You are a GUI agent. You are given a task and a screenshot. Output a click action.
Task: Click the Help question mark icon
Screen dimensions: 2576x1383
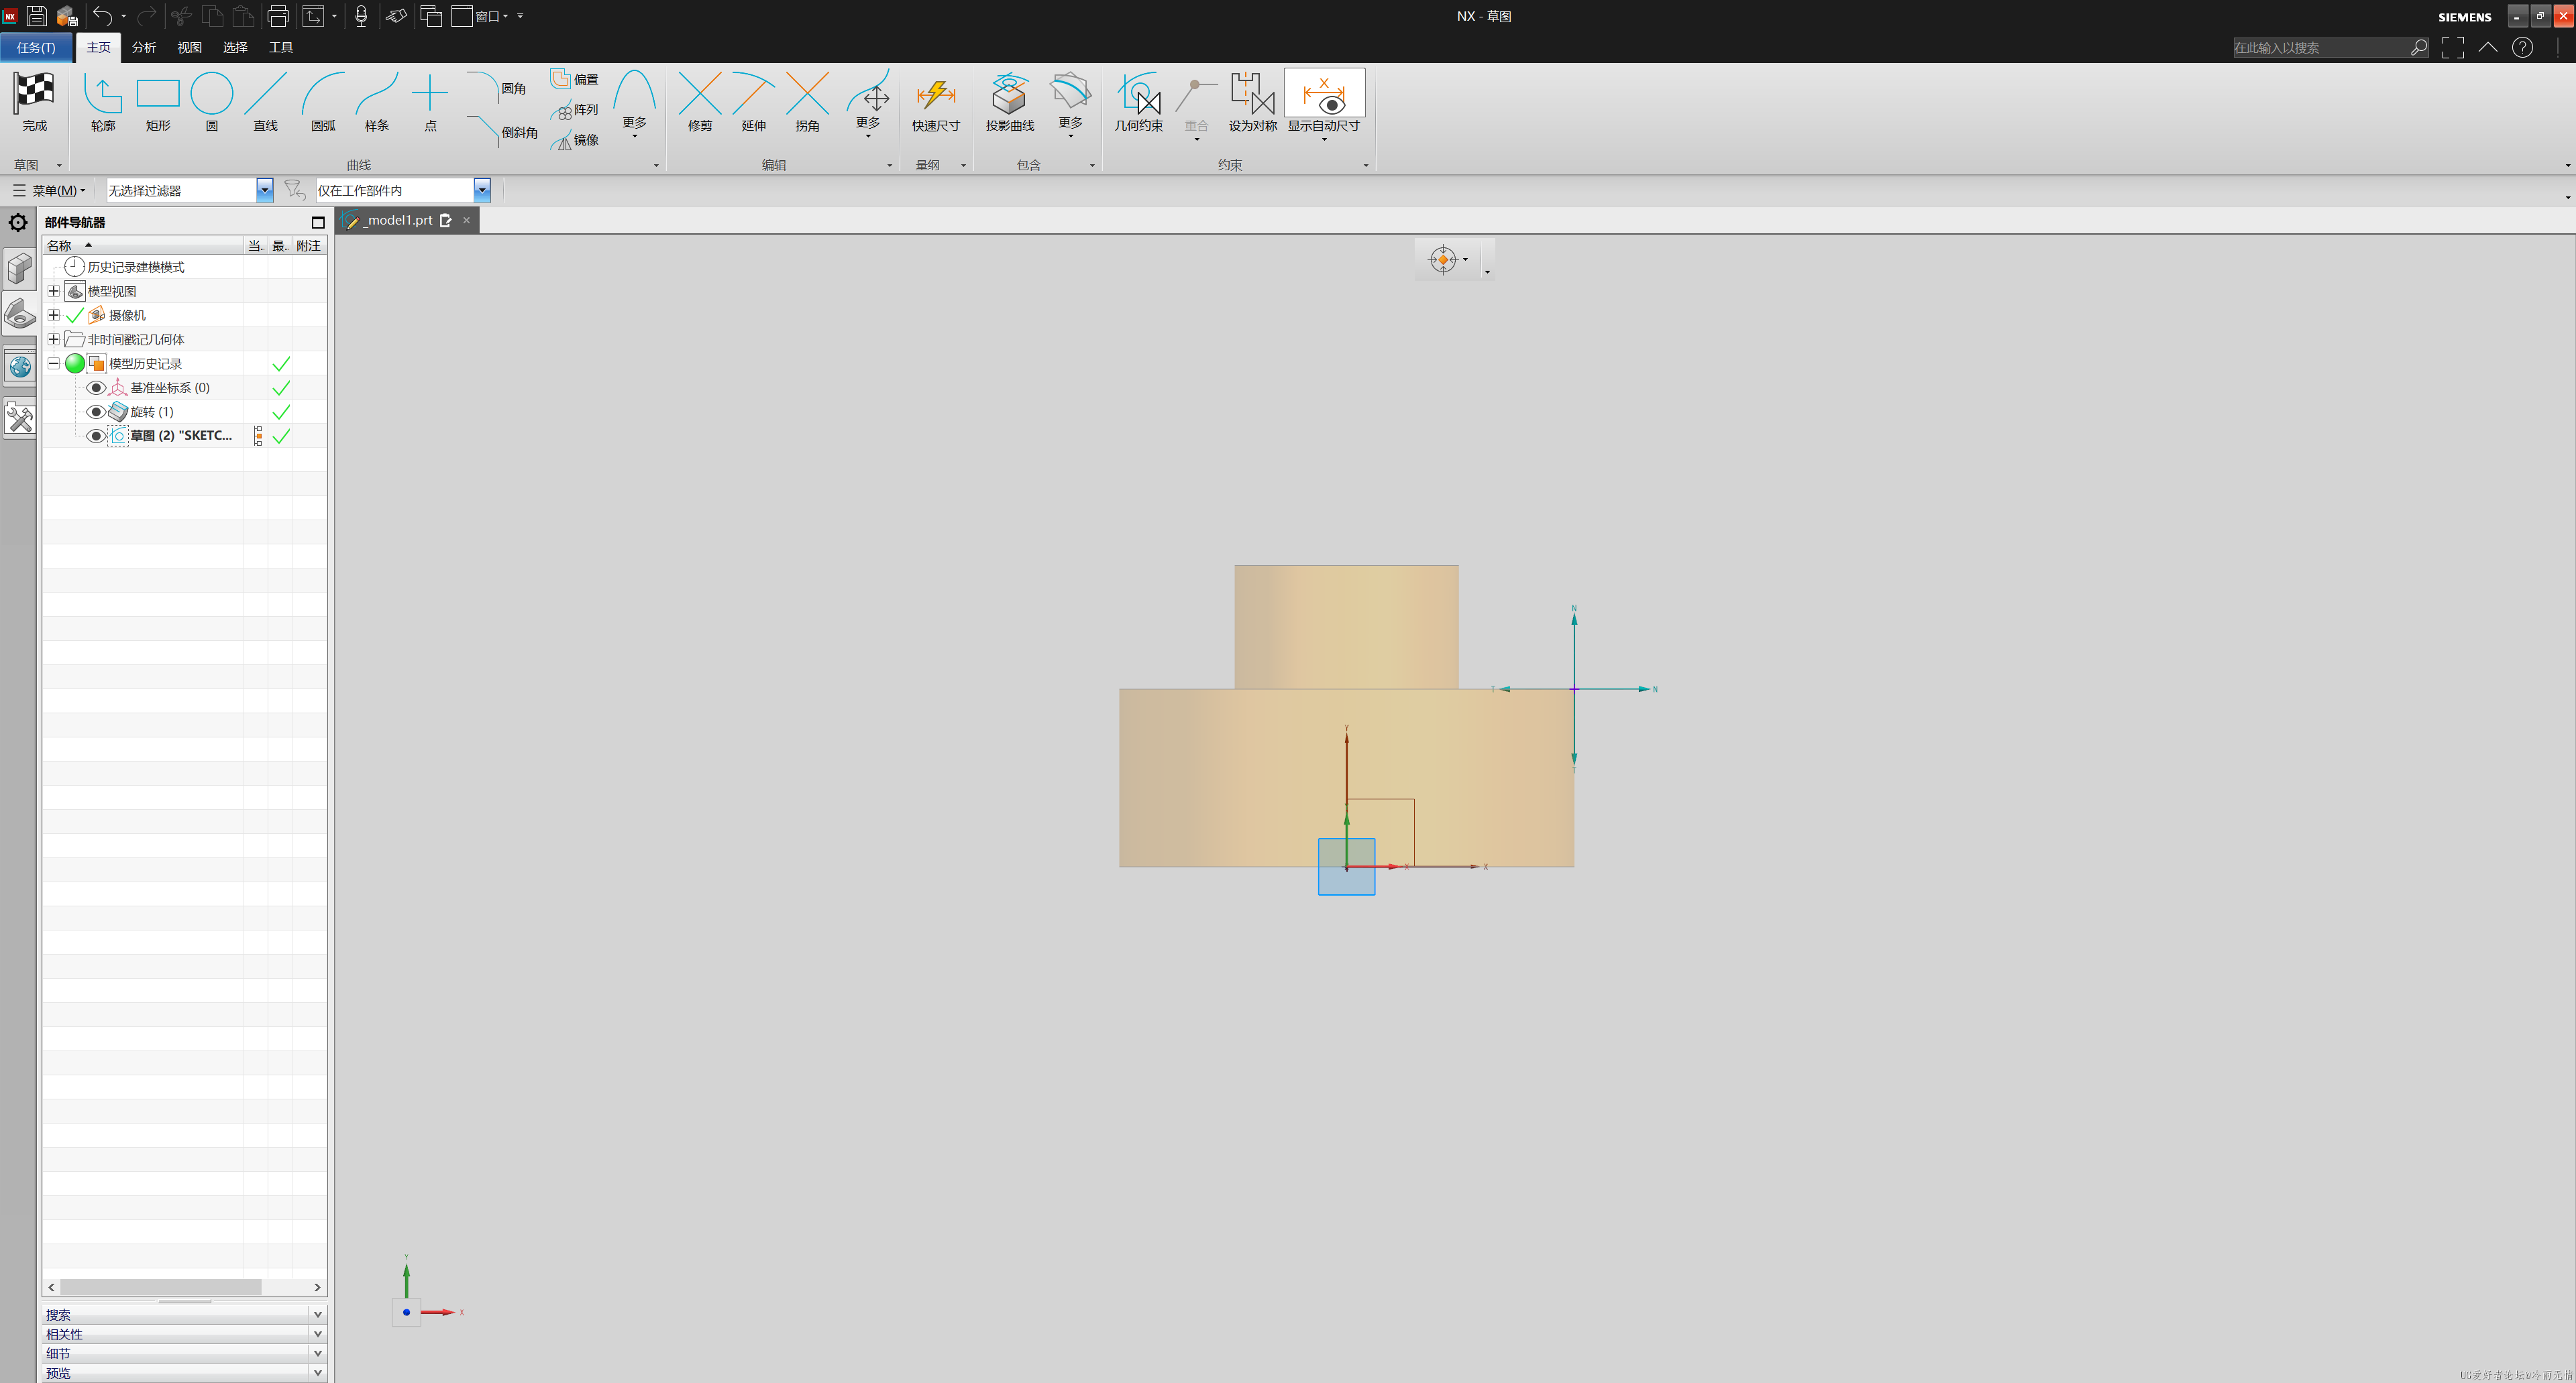click(x=2522, y=47)
